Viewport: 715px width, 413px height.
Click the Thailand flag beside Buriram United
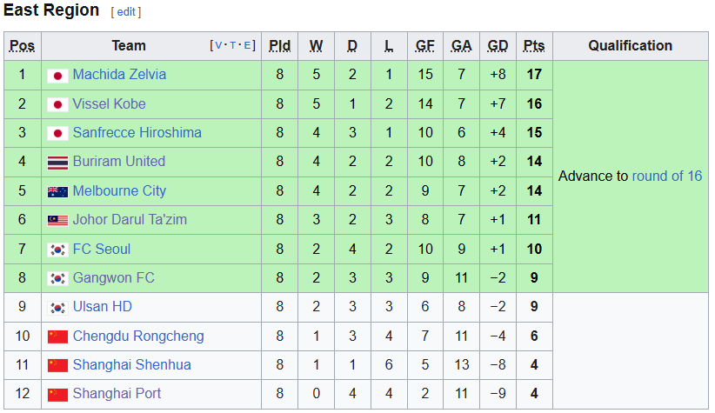click(57, 163)
